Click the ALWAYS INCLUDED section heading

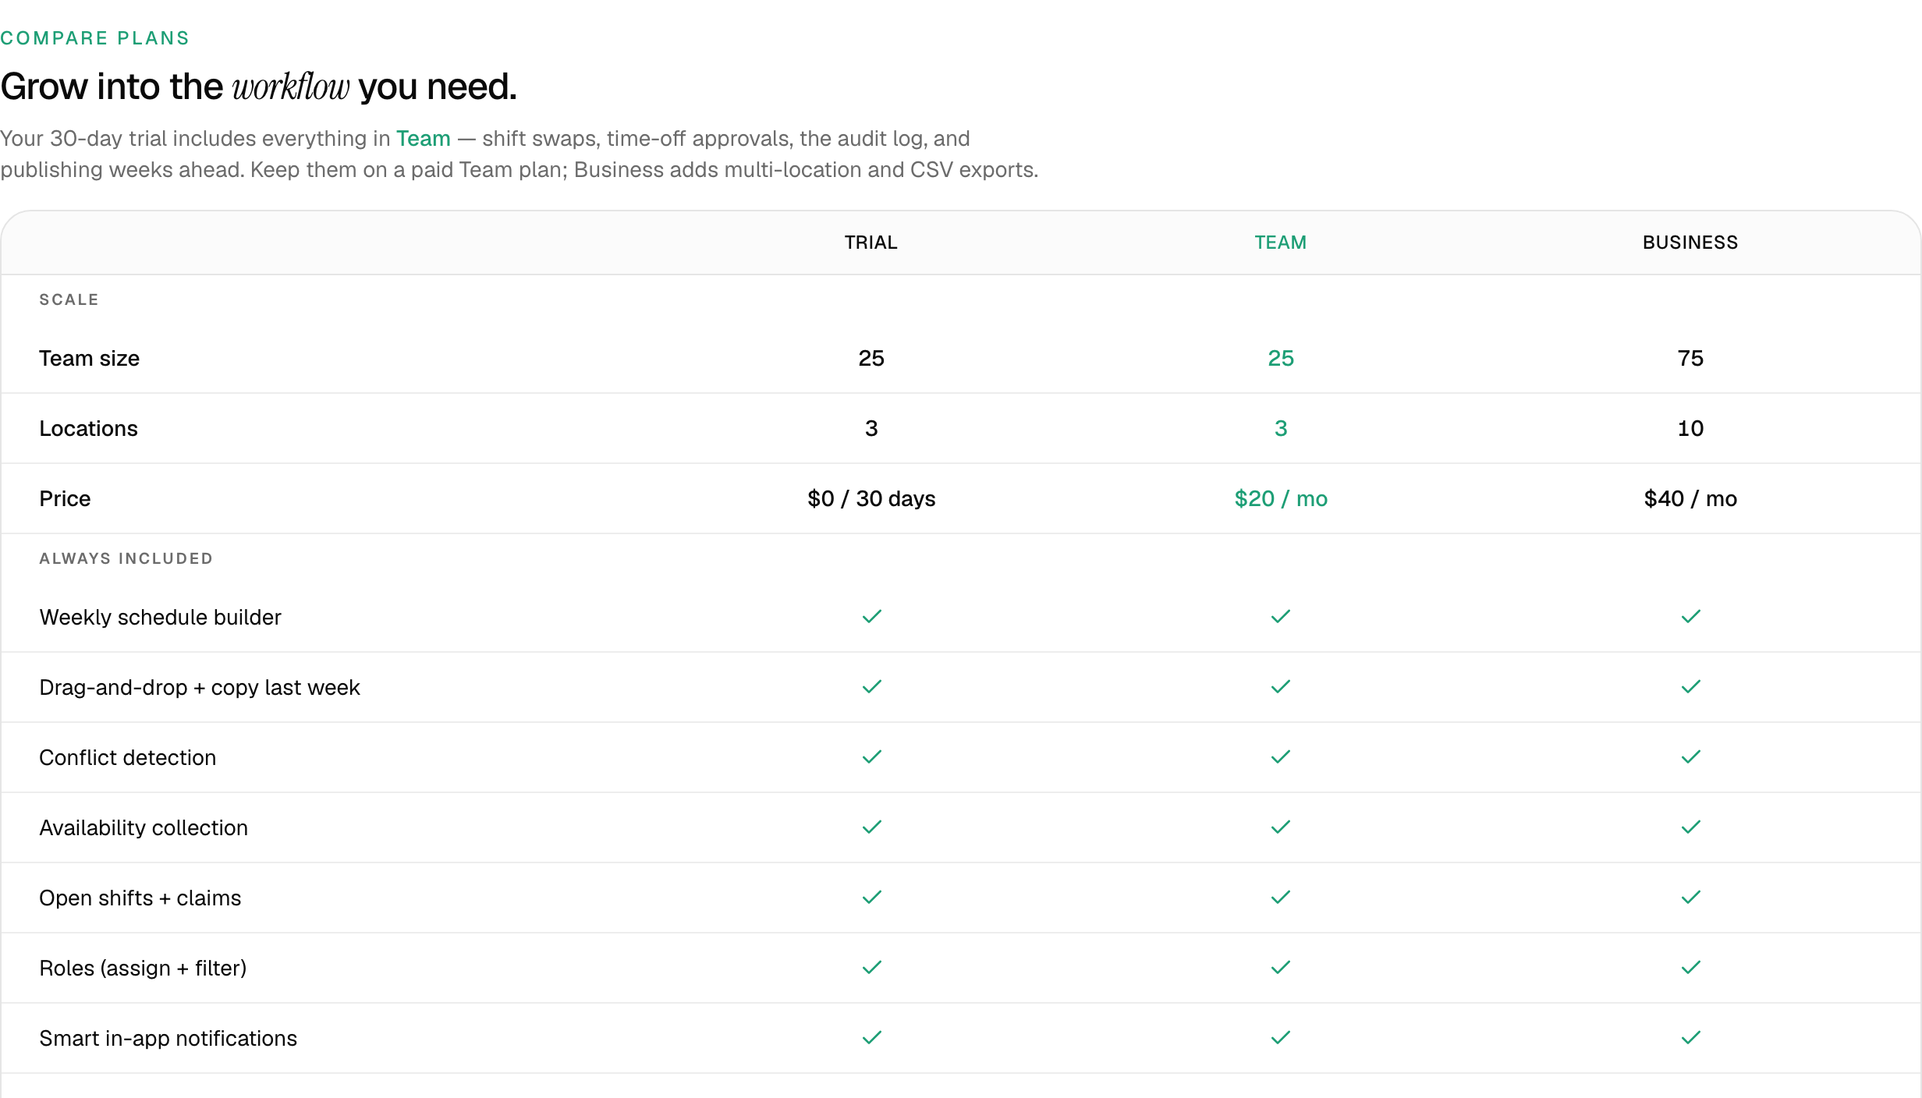click(126, 559)
